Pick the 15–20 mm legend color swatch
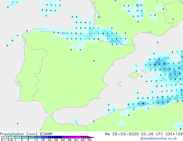Viewport: 183px width, 141px height. coord(45,137)
